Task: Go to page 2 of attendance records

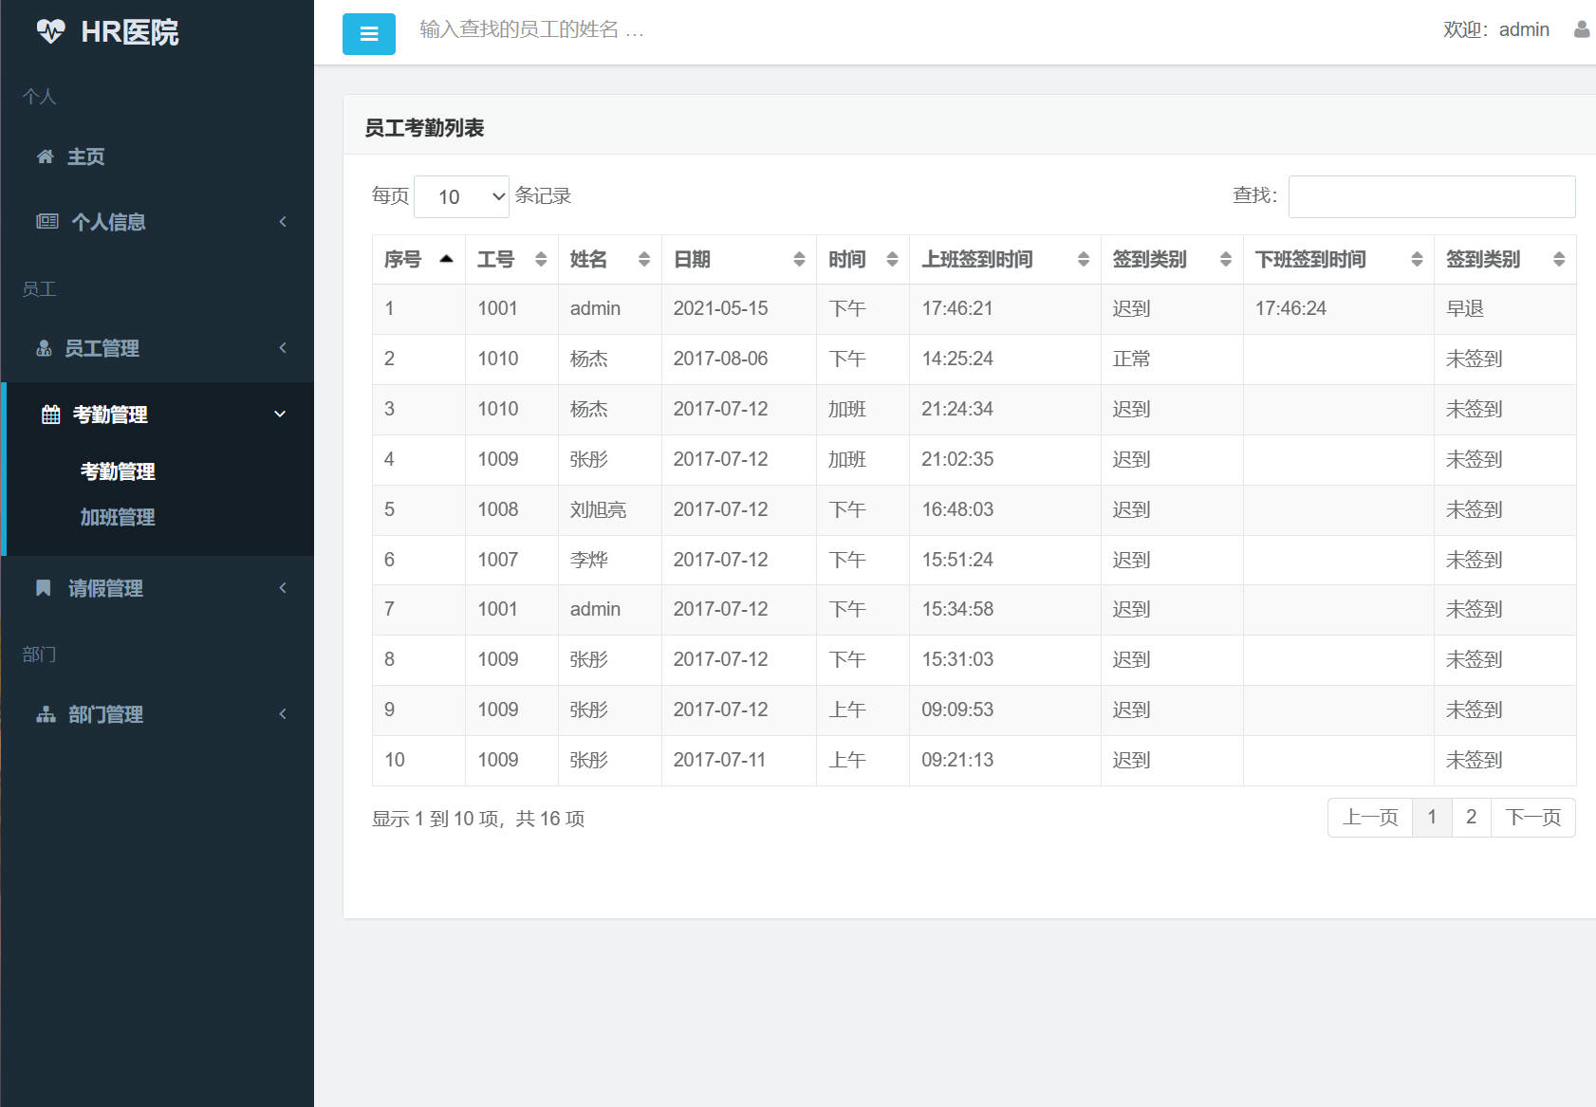Action: 1471,817
